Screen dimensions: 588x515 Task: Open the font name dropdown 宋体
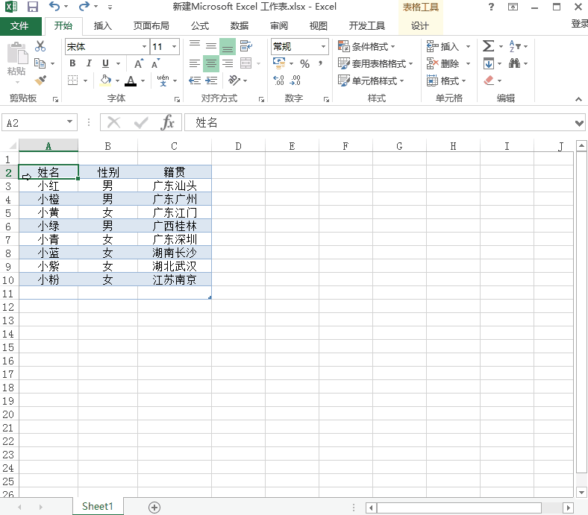(x=144, y=46)
